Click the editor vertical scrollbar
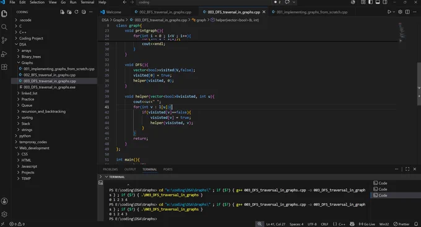421x227 pixels. (419, 84)
